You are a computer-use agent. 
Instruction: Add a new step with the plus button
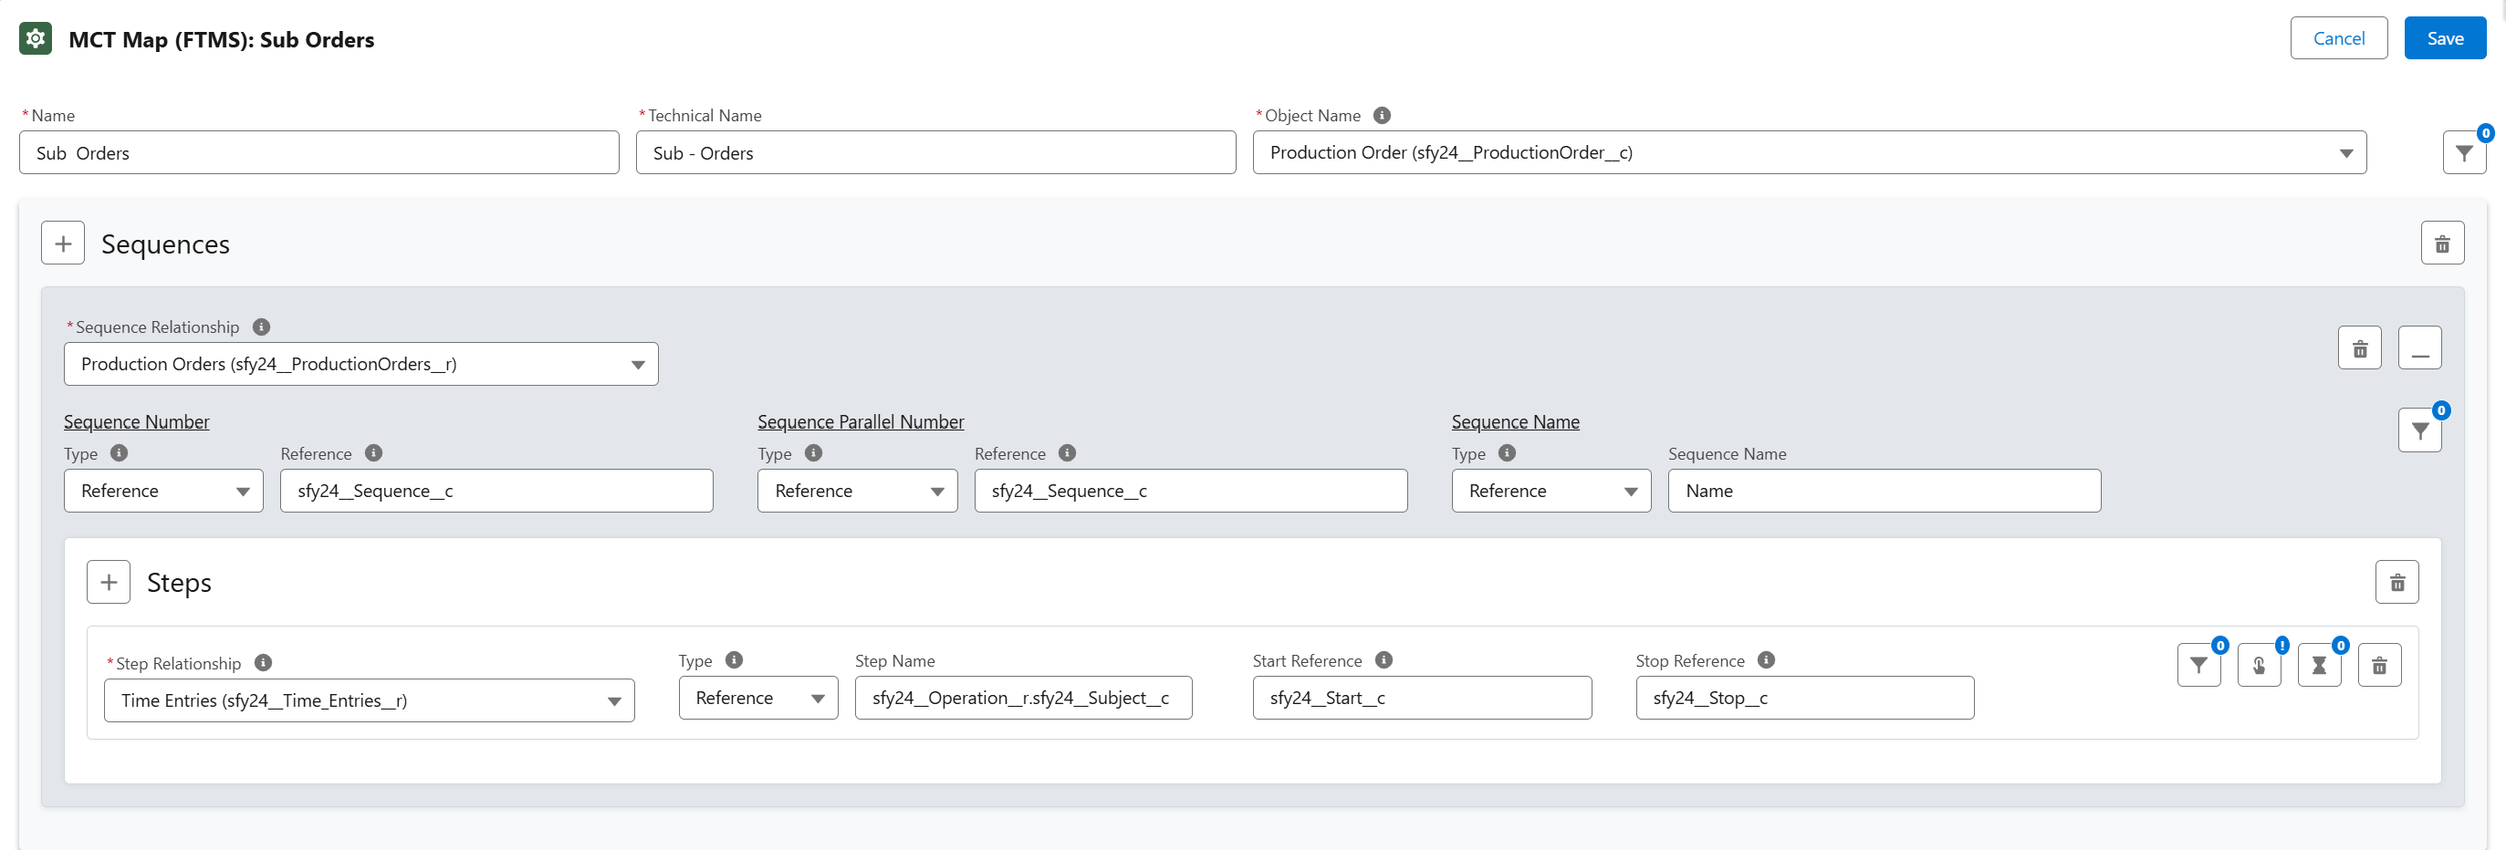(109, 582)
